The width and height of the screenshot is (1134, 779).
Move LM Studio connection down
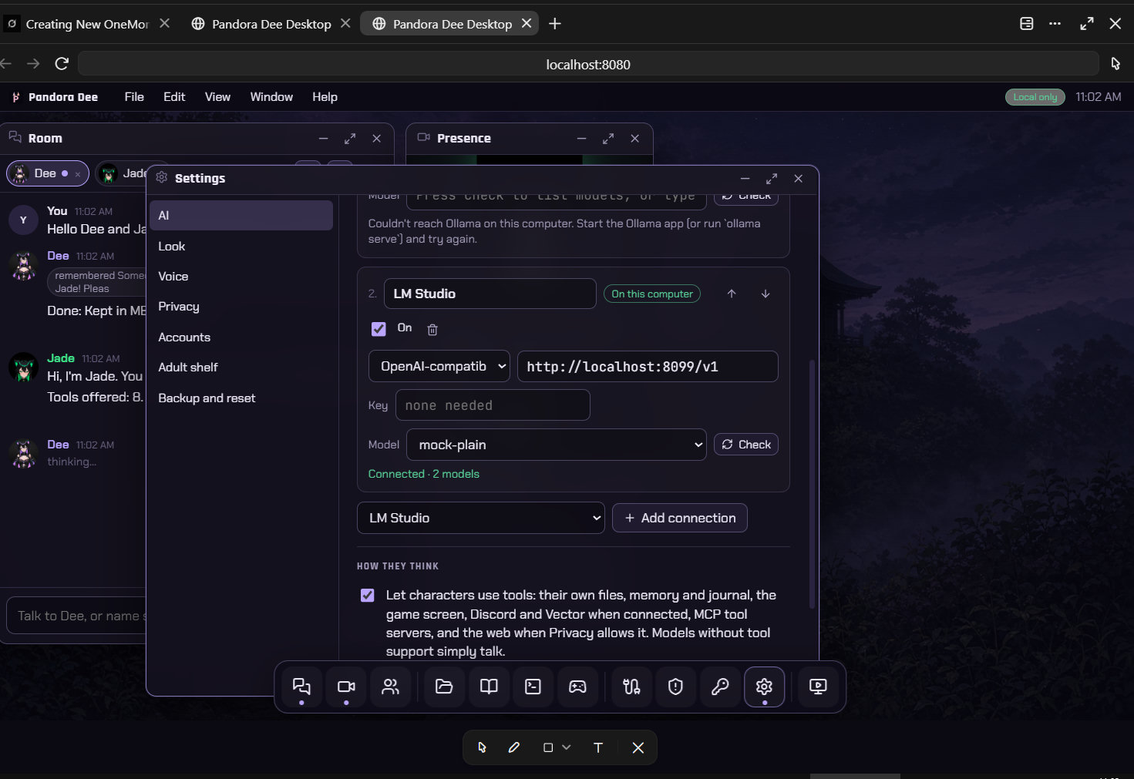766,294
